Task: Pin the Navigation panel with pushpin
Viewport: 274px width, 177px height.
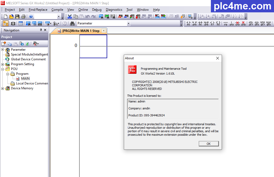Action: (41, 30)
